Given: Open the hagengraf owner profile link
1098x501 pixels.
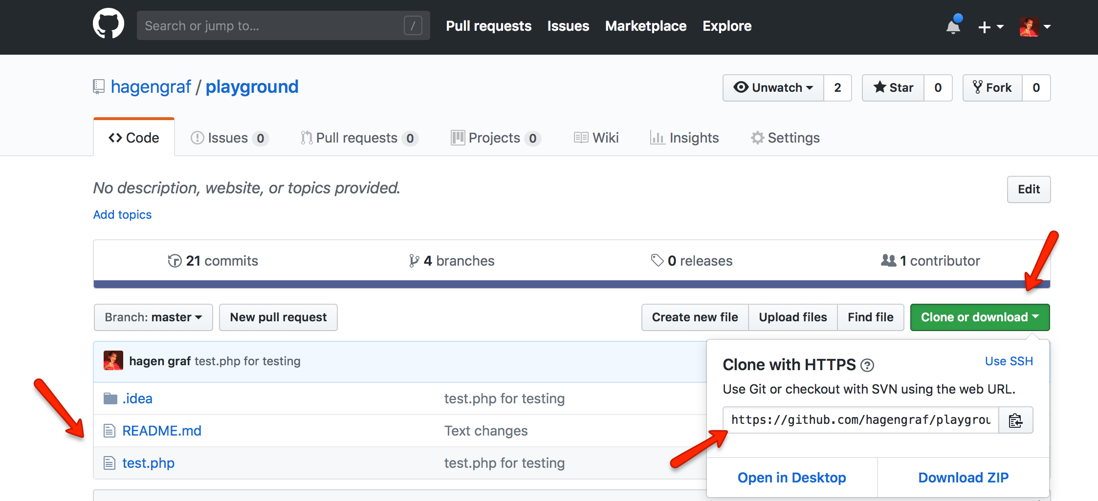Looking at the screenshot, I should click(151, 87).
